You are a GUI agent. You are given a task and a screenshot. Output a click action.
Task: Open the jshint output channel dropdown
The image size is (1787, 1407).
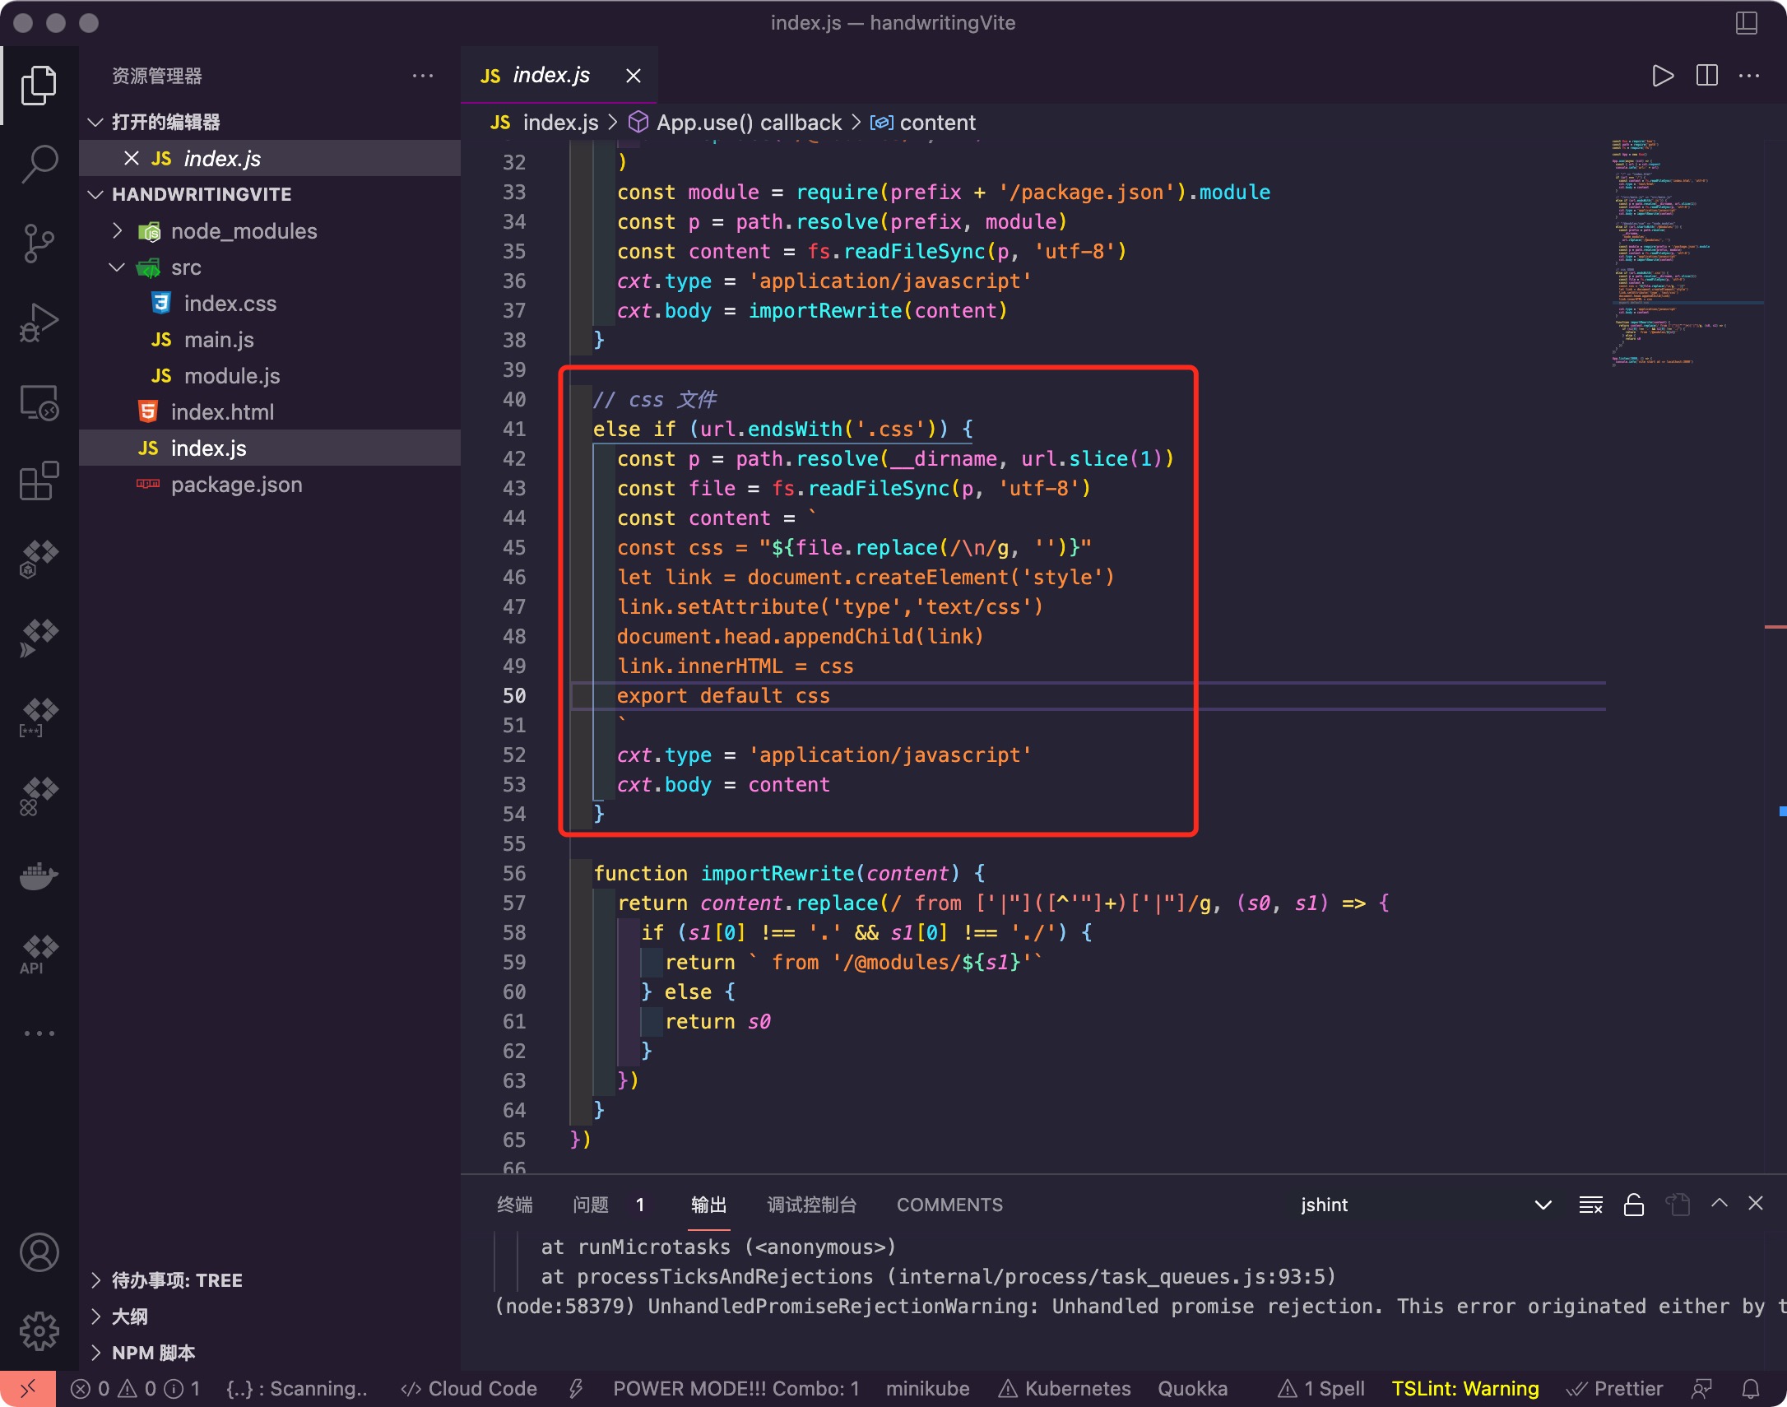click(x=1425, y=1205)
